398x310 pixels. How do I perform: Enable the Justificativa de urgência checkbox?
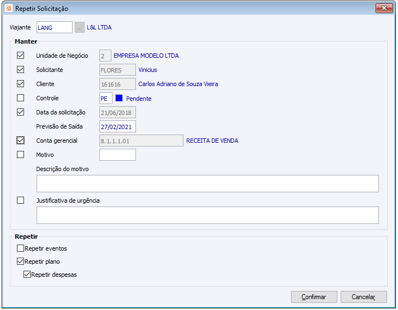[x=21, y=200]
